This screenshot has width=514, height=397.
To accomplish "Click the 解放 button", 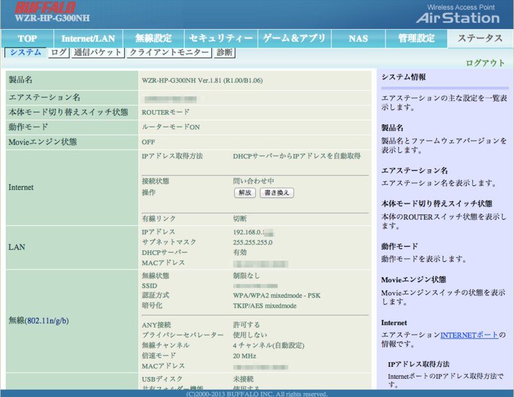I will coord(245,193).
